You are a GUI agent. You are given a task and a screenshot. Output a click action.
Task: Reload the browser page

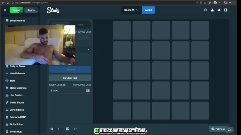pyautogui.click(x=8, y=3)
